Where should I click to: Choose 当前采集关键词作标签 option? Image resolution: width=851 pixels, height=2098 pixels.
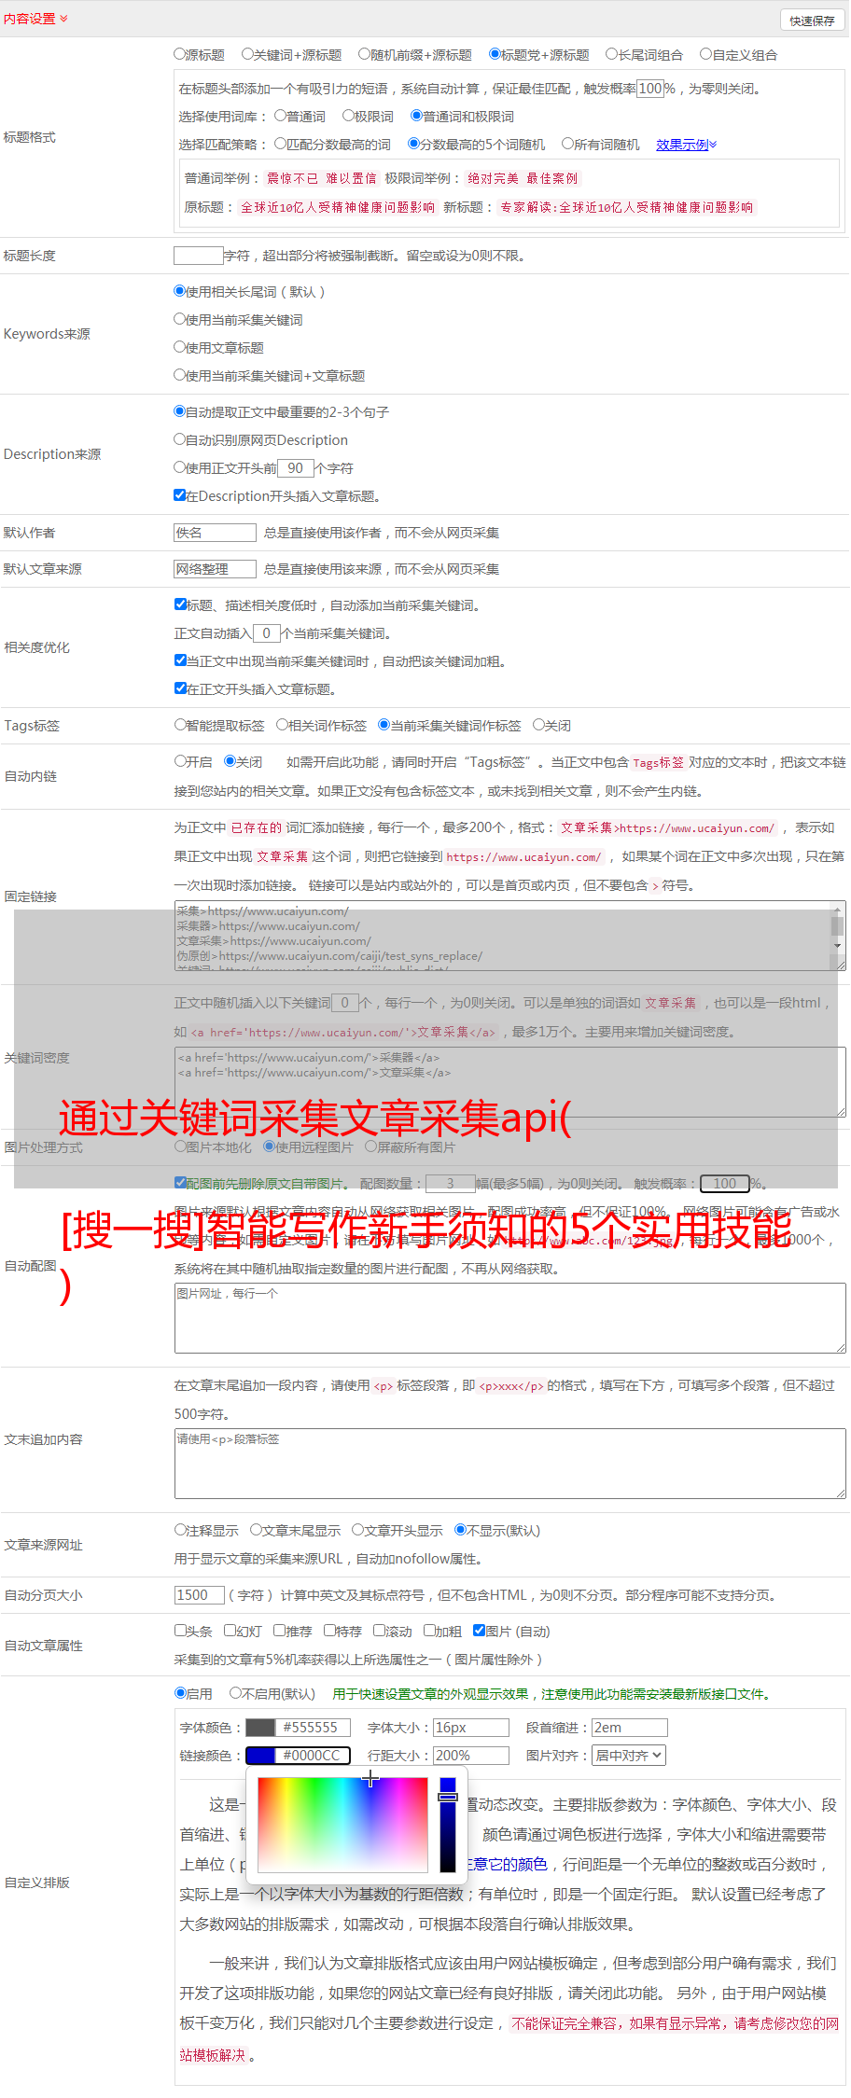(384, 725)
